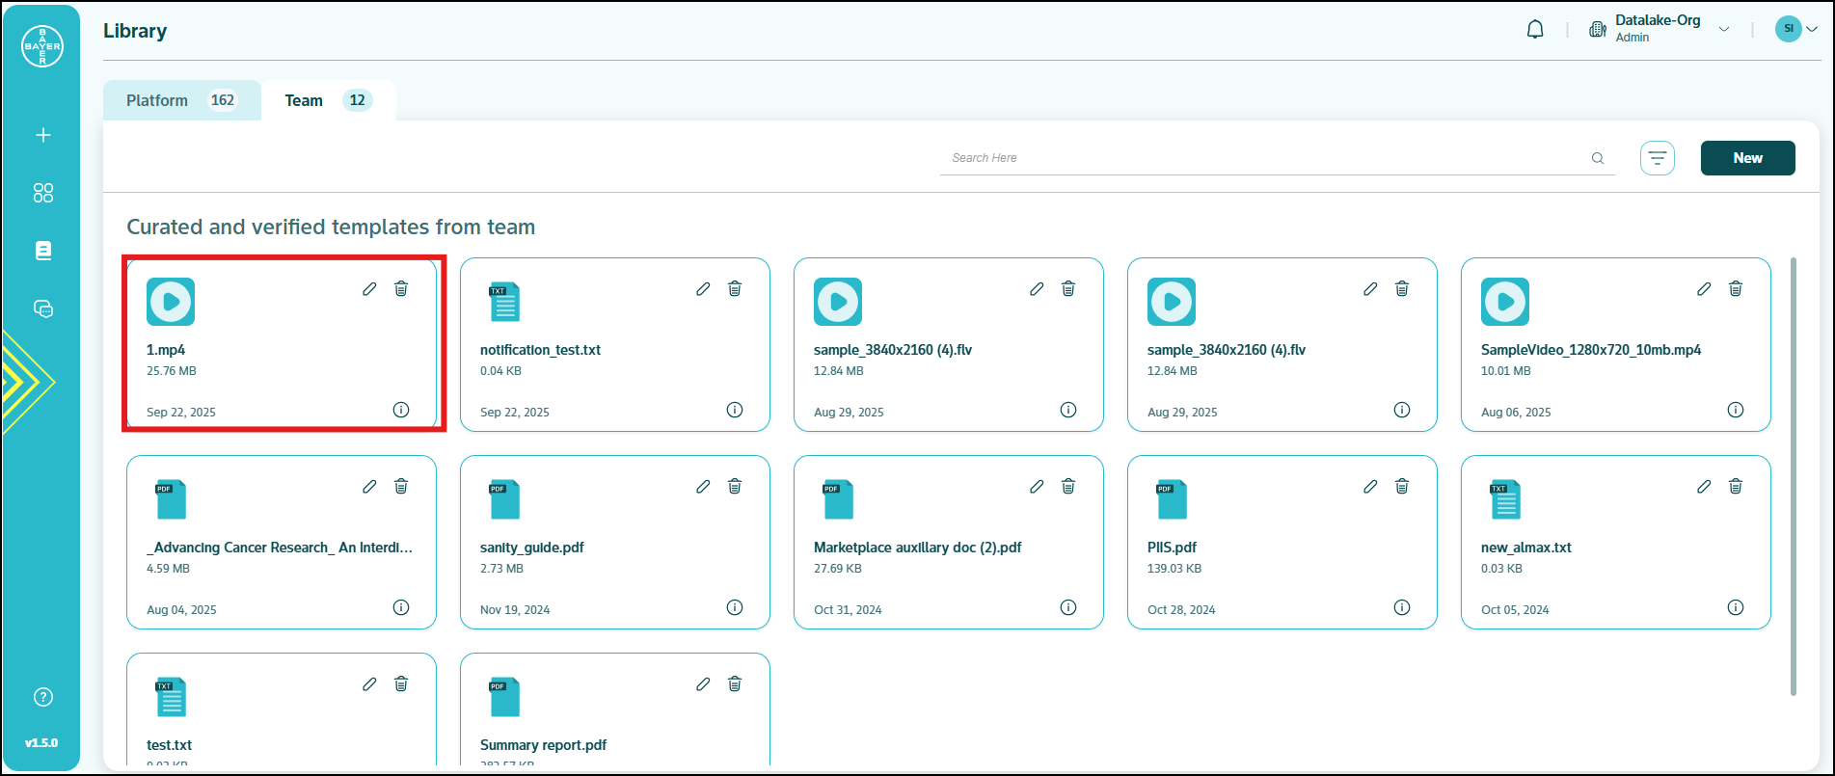Show info for Marketplace auxiliary doc (2).pdf
Viewport: 1835px width, 776px height.
pyautogui.click(x=1067, y=607)
